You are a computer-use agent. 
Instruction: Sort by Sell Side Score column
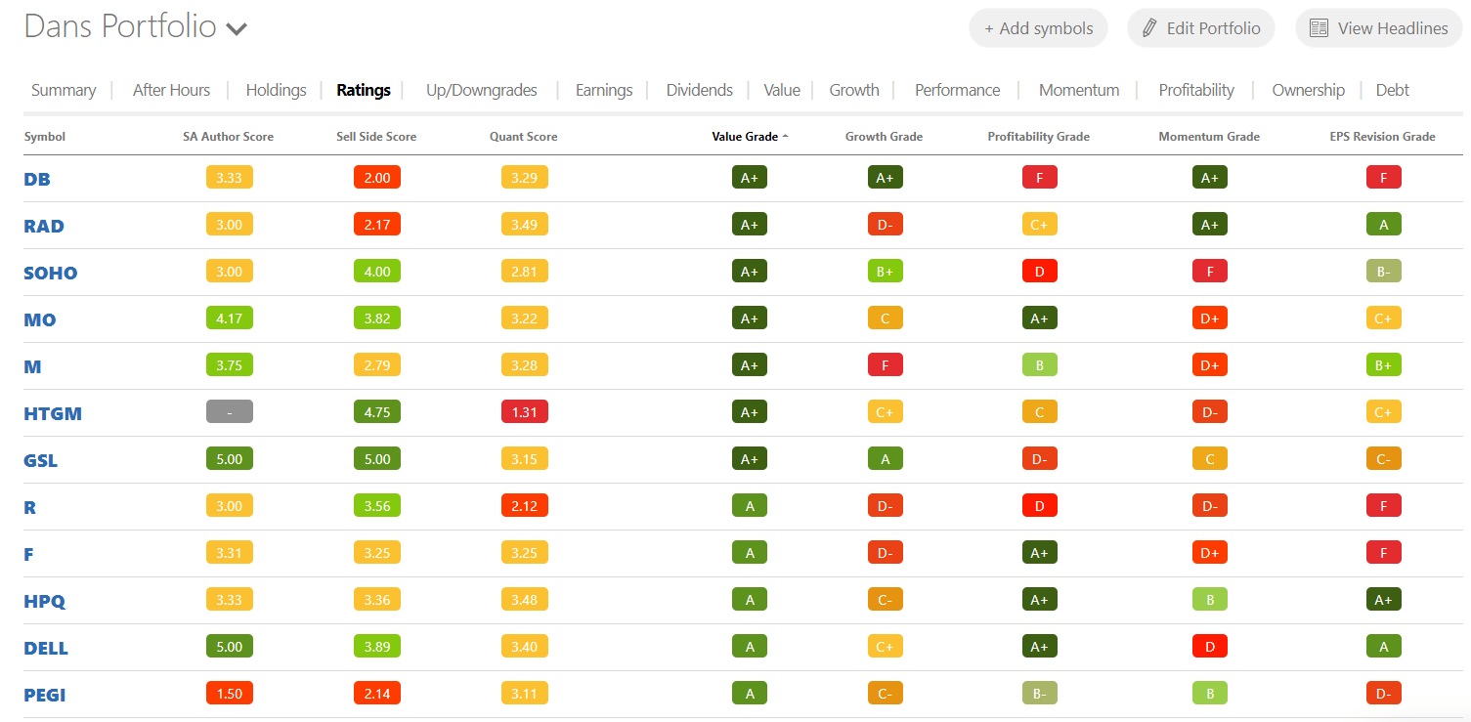pos(376,137)
